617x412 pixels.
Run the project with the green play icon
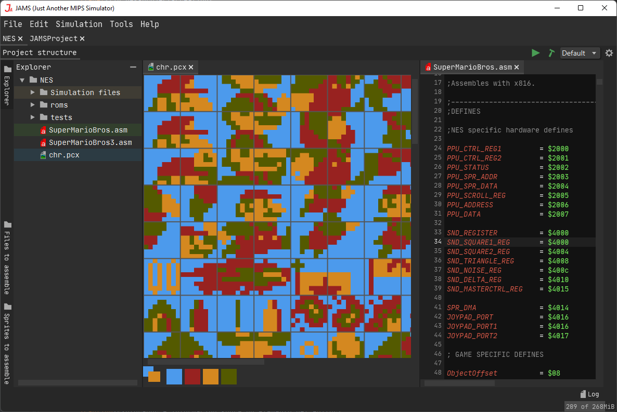(x=535, y=52)
